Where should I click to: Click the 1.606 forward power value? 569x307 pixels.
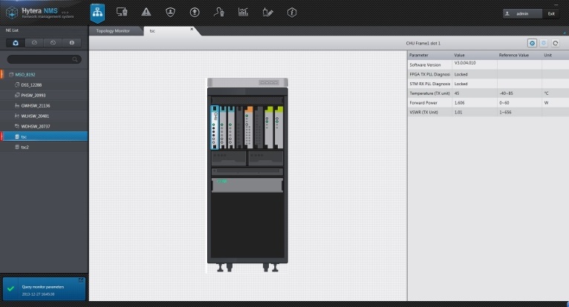tap(459, 103)
